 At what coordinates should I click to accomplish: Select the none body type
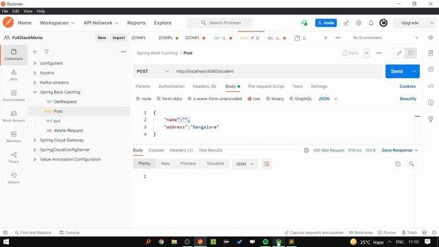[143, 99]
